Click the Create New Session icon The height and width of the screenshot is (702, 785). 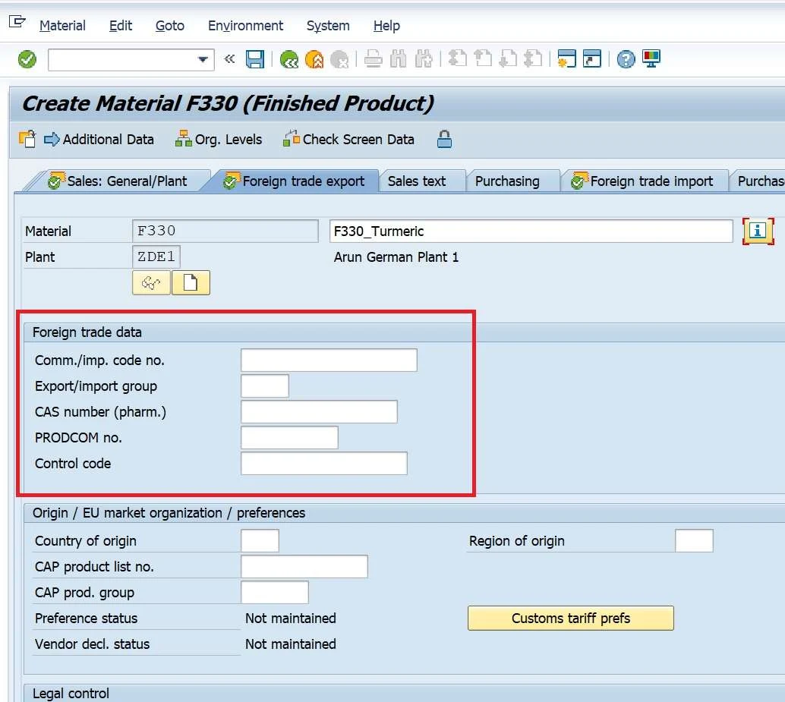point(566,59)
